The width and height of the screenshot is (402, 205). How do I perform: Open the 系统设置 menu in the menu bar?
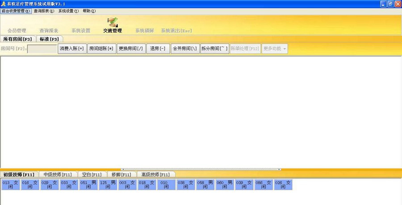(68, 11)
